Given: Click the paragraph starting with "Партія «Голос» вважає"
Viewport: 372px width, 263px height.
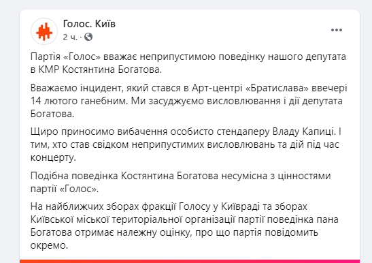Looking at the screenshot, I should click(188, 63).
